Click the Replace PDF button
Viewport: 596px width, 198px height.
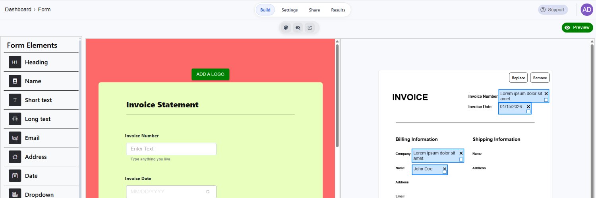(x=518, y=78)
